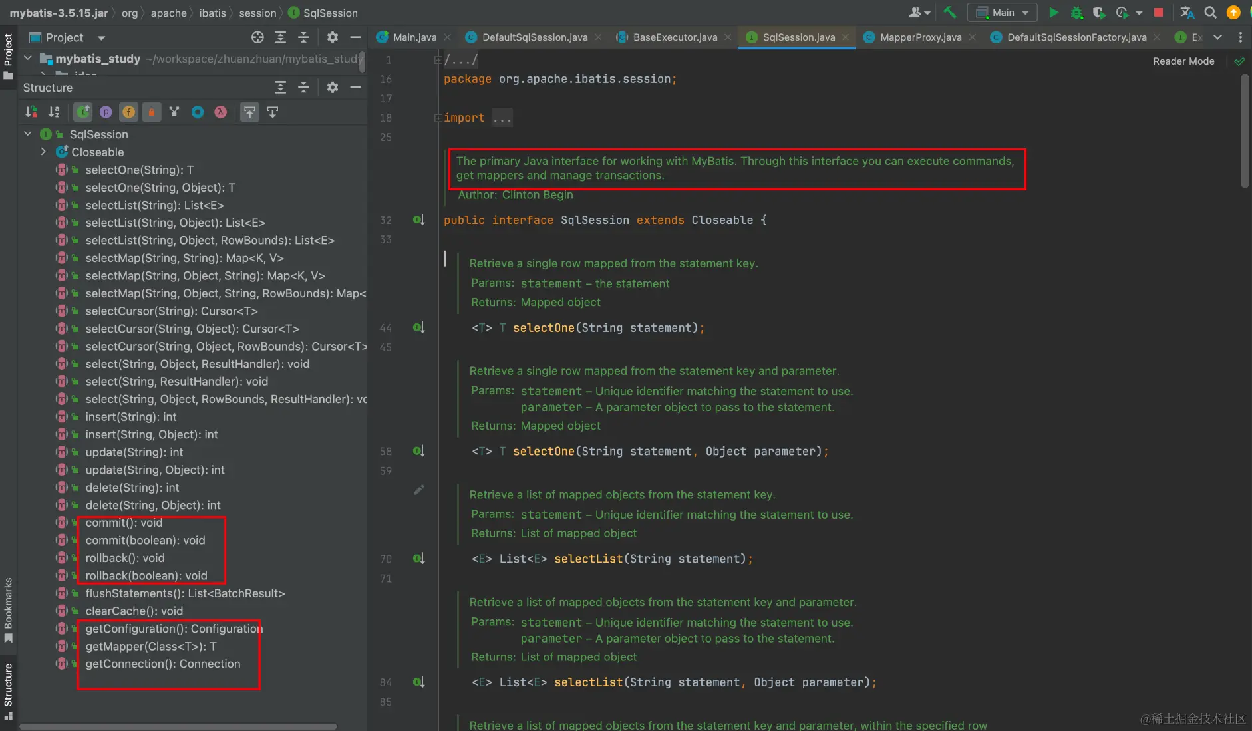Click the editor vertical scrollbar thumb
This screenshot has height=731, width=1252.
pyautogui.click(x=1245, y=130)
